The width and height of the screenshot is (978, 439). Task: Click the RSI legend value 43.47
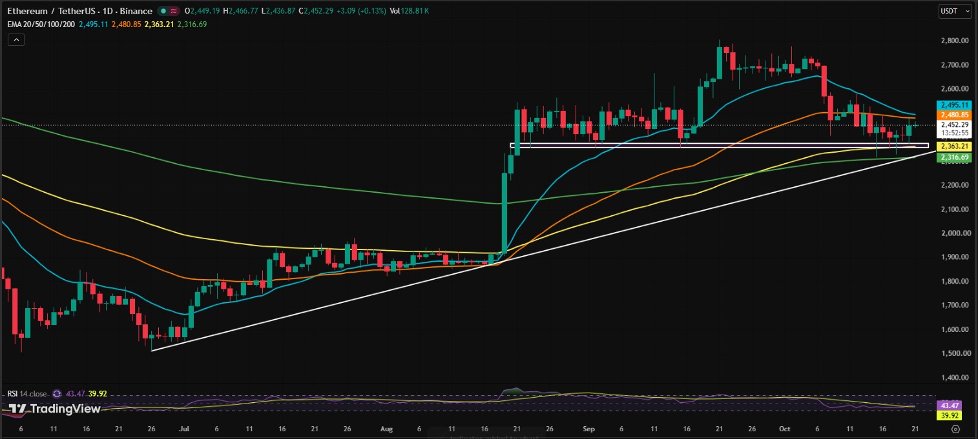76,393
